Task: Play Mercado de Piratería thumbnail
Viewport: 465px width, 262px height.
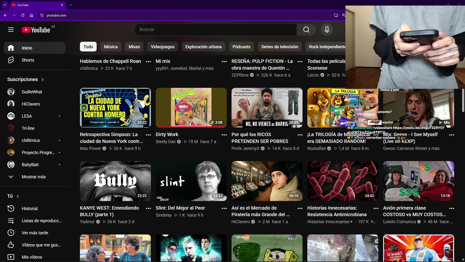Action: coord(267,181)
